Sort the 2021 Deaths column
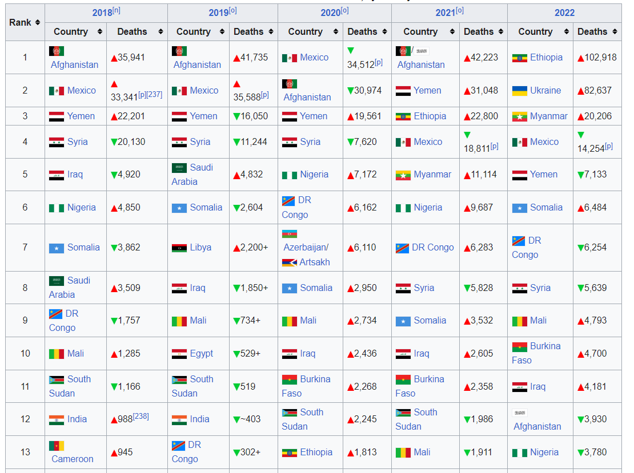This screenshot has height=473, width=634. pyautogui.click(x=500, y=31)
